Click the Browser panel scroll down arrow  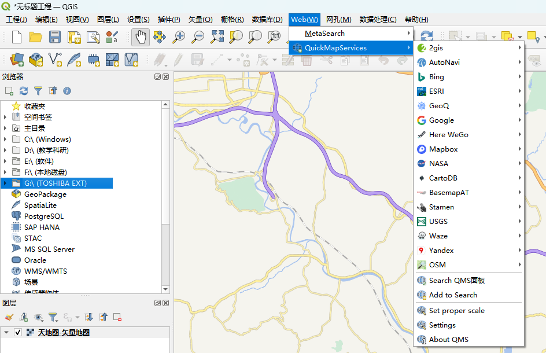click(166, 289)
